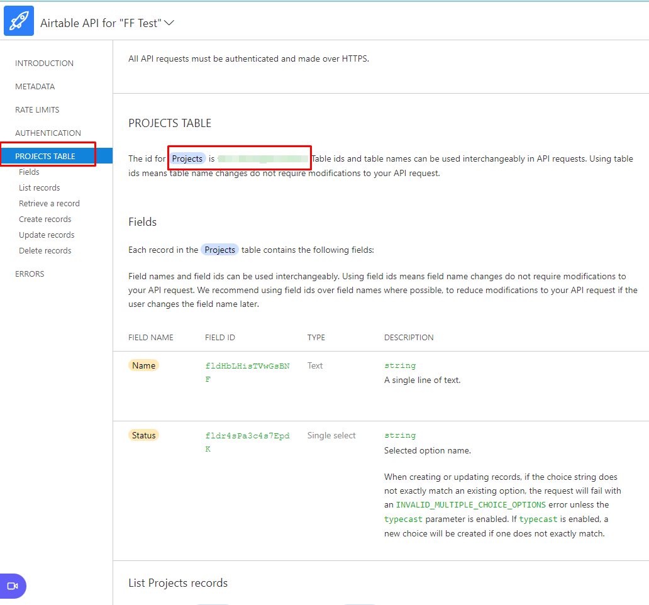
Task: Open the video camera help button
Action: click(x=13, y=586)
